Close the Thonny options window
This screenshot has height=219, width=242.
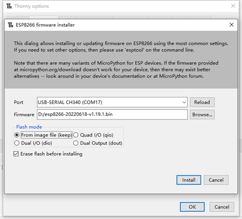(233, 6)
